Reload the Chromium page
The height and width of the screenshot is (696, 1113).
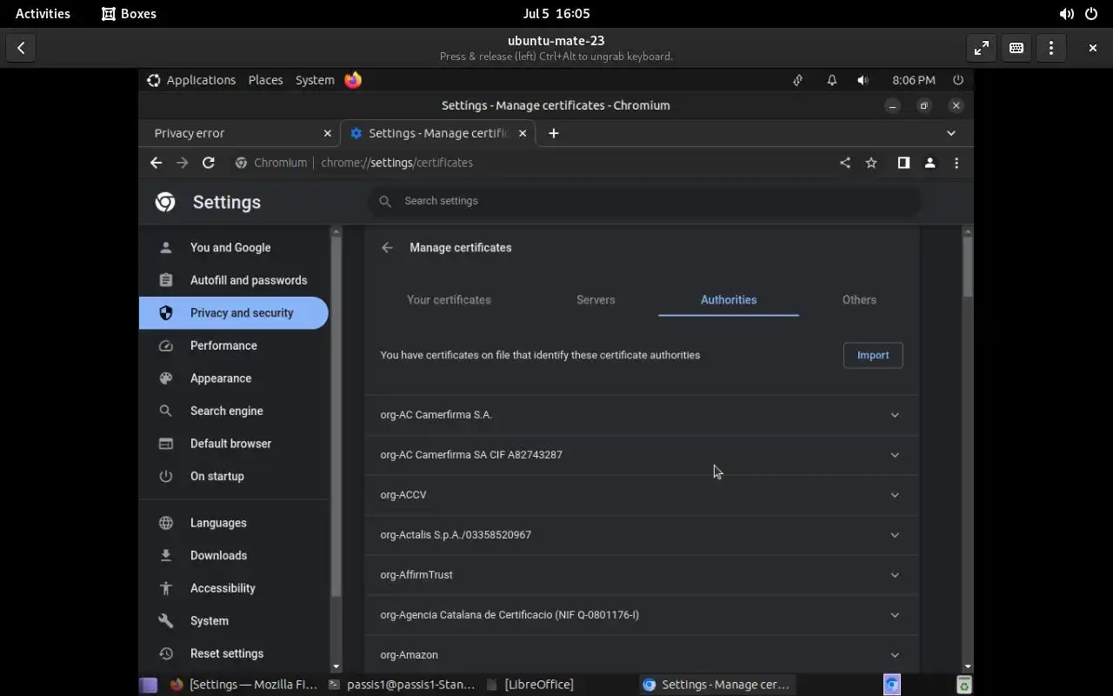[x=208, y=163]
